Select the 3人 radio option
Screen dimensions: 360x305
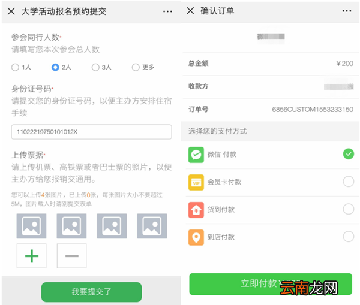[95, 67]
